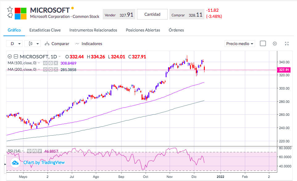Open the candlestick chart style dropdown
Viewport: 297px width, 181px height.
pyautogui.click(x=33, y=44)
